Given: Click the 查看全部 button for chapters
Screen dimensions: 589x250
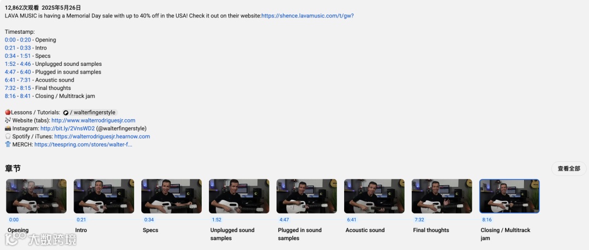Looking at the screenshot, I should coord(569,168).
